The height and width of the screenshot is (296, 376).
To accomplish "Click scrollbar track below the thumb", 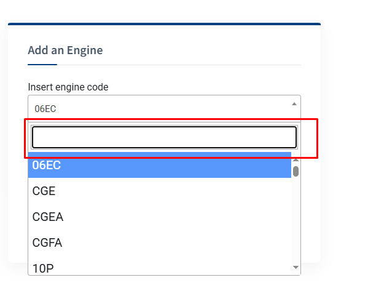I will tap(296, 222).
